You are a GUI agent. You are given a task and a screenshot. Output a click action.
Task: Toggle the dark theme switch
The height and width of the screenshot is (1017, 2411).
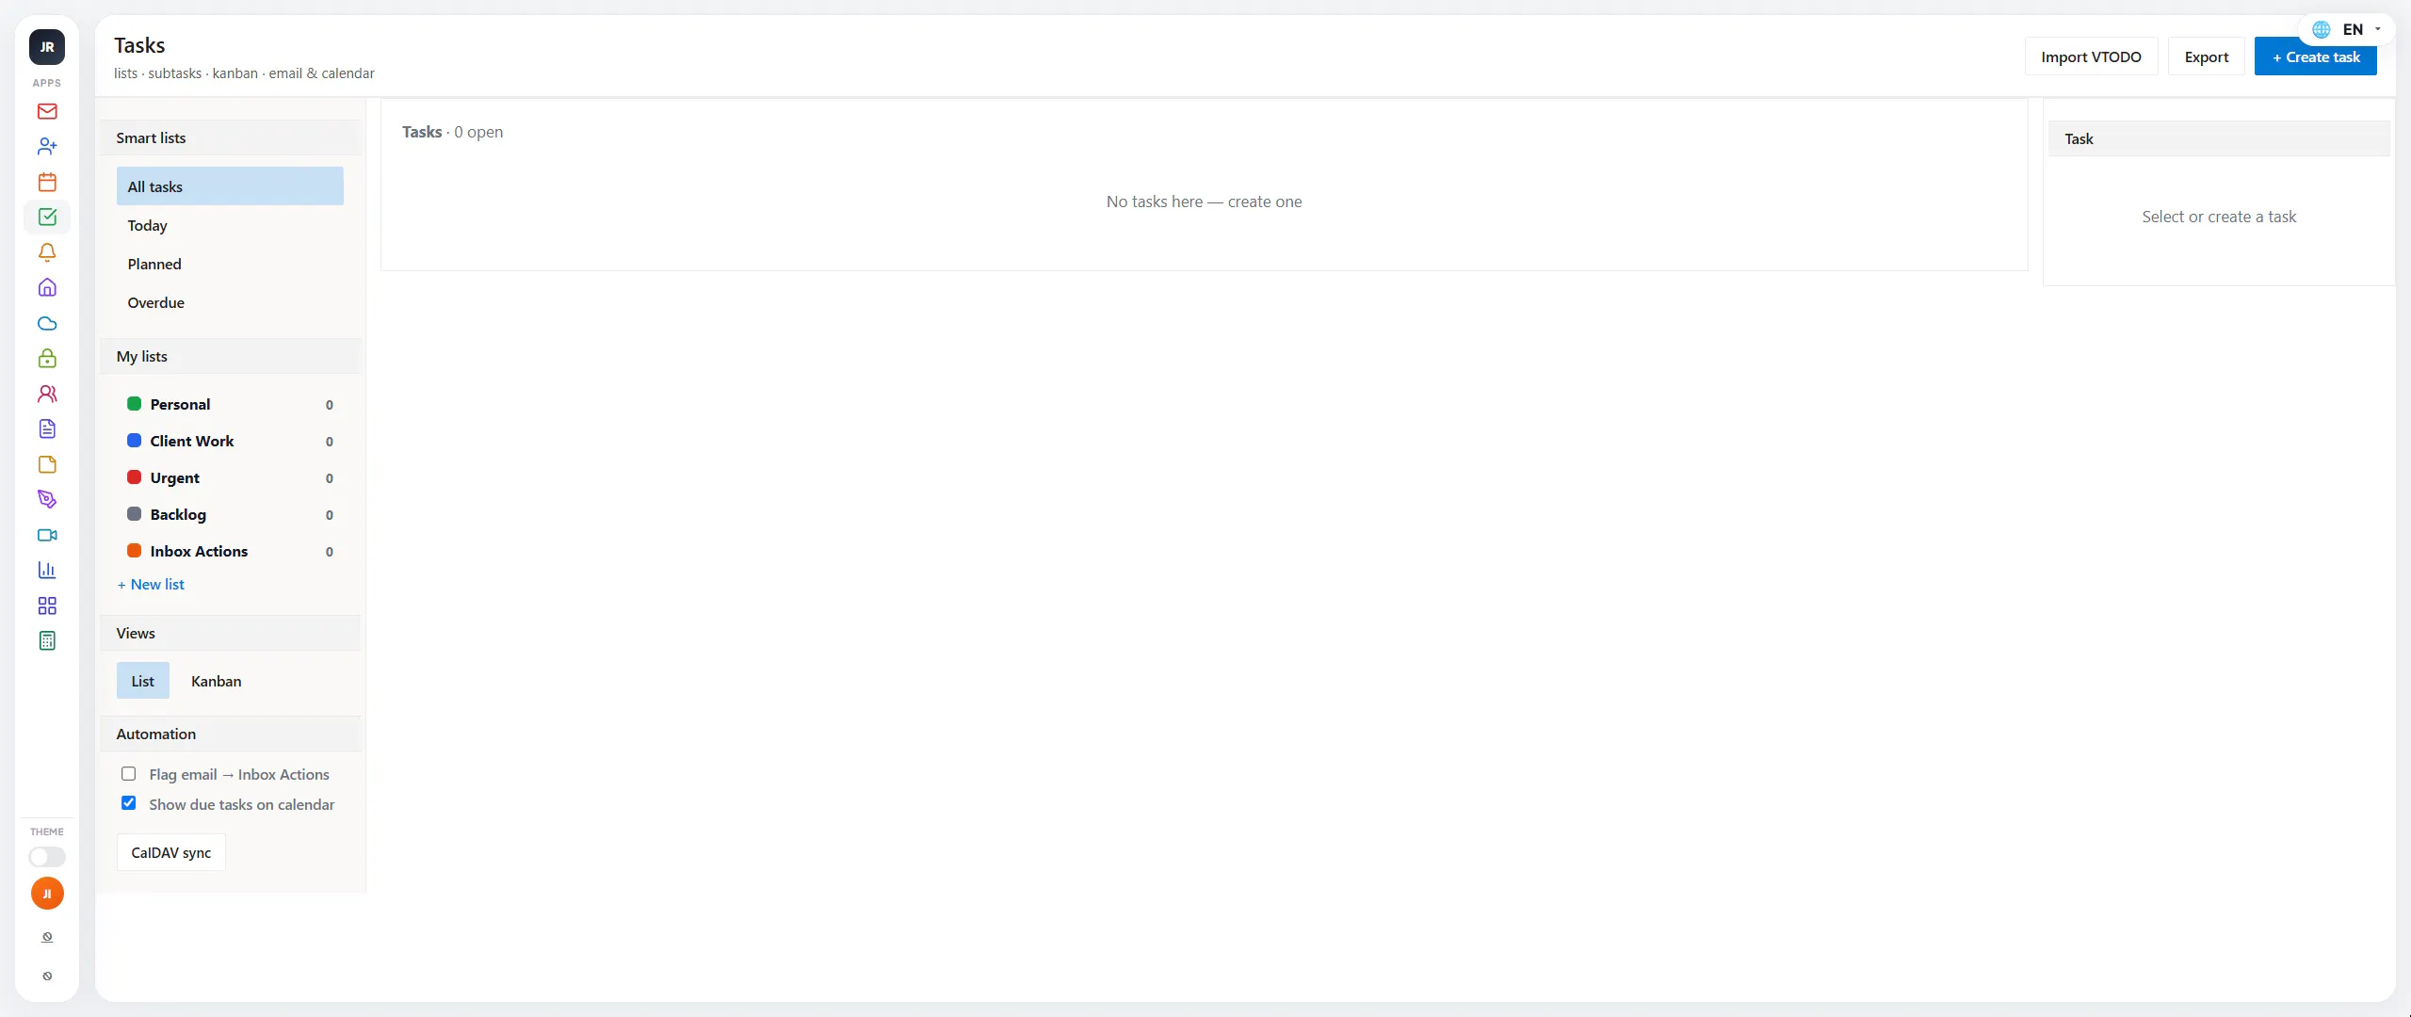[47, 857]
